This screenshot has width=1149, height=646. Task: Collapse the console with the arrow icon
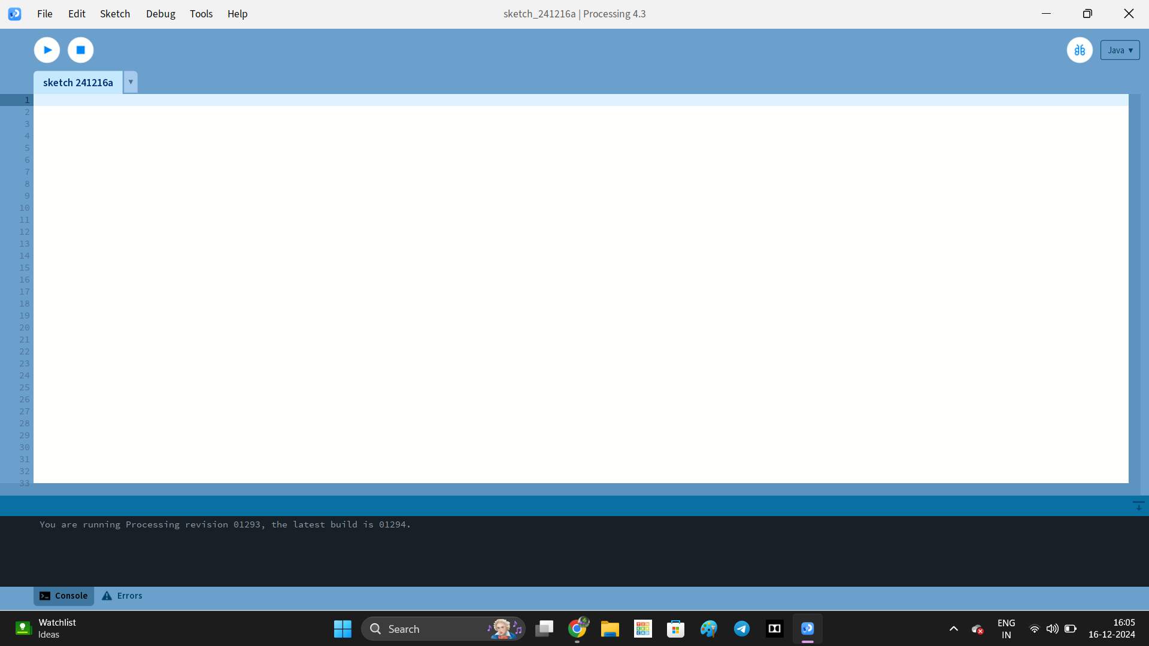point(1138,506)
